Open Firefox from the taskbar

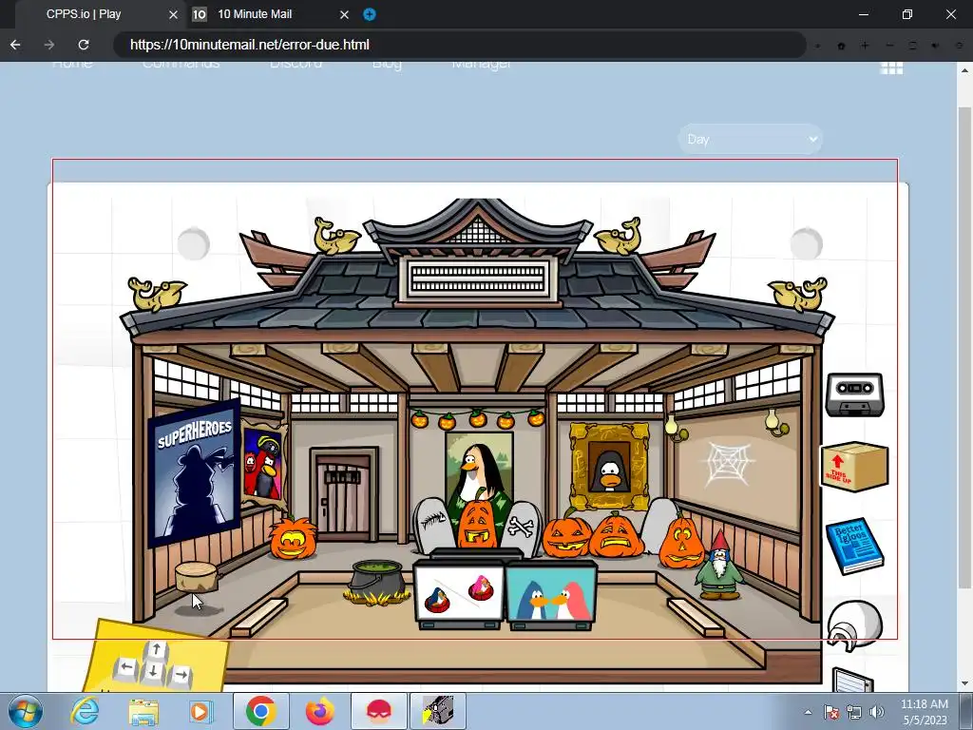(x=319, y=711)
